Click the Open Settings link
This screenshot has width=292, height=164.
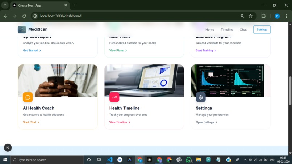pos(207,122)
